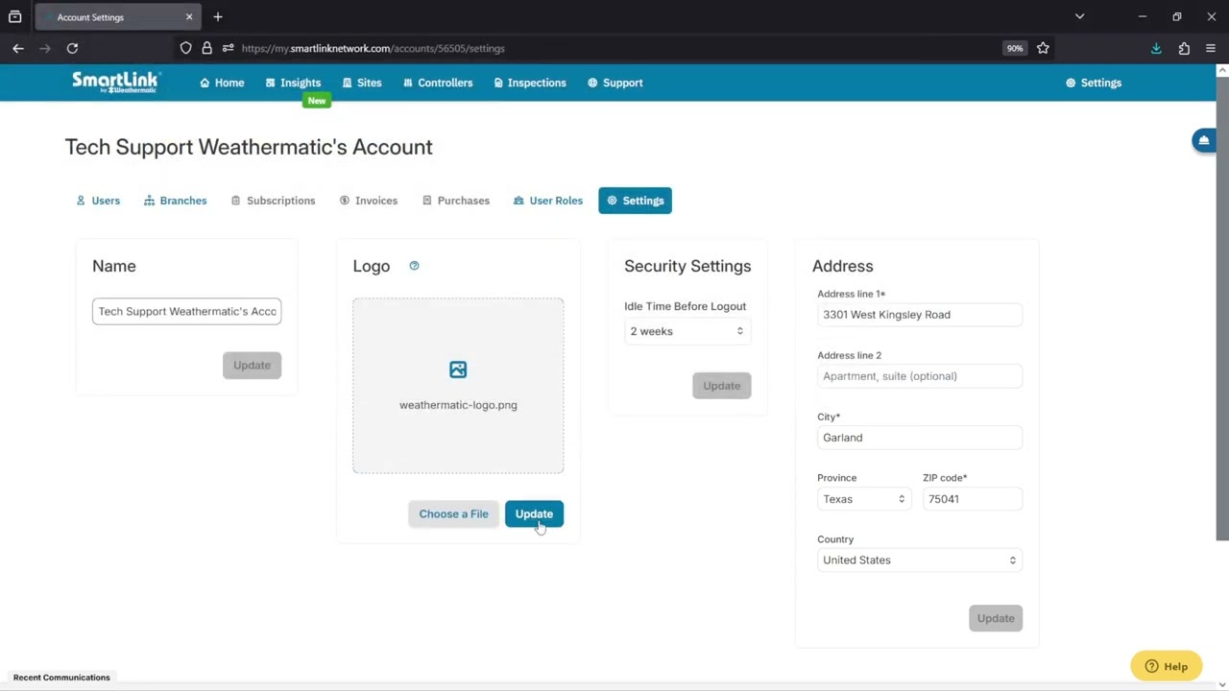This screenshot has width=1229, height=691.
Task: Switch to the Branches tab
Action: pyautogui.click(x=176, y=201)
